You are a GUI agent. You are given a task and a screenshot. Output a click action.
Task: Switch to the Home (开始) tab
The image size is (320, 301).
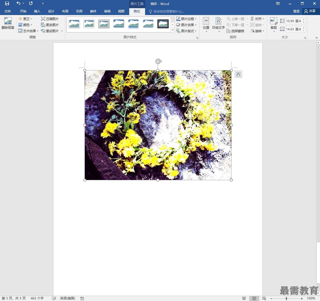tap(23, 11)
